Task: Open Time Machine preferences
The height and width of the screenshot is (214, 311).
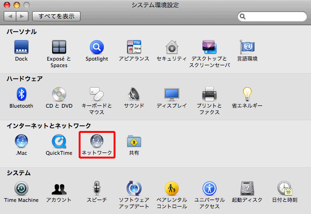Action: (21, 188)
